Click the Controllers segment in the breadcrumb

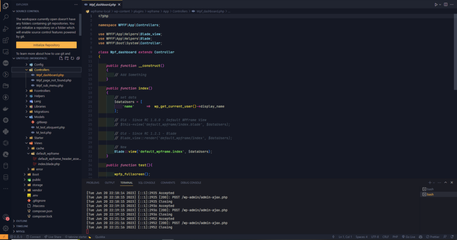pyautogui.click(x=180, y=11)
